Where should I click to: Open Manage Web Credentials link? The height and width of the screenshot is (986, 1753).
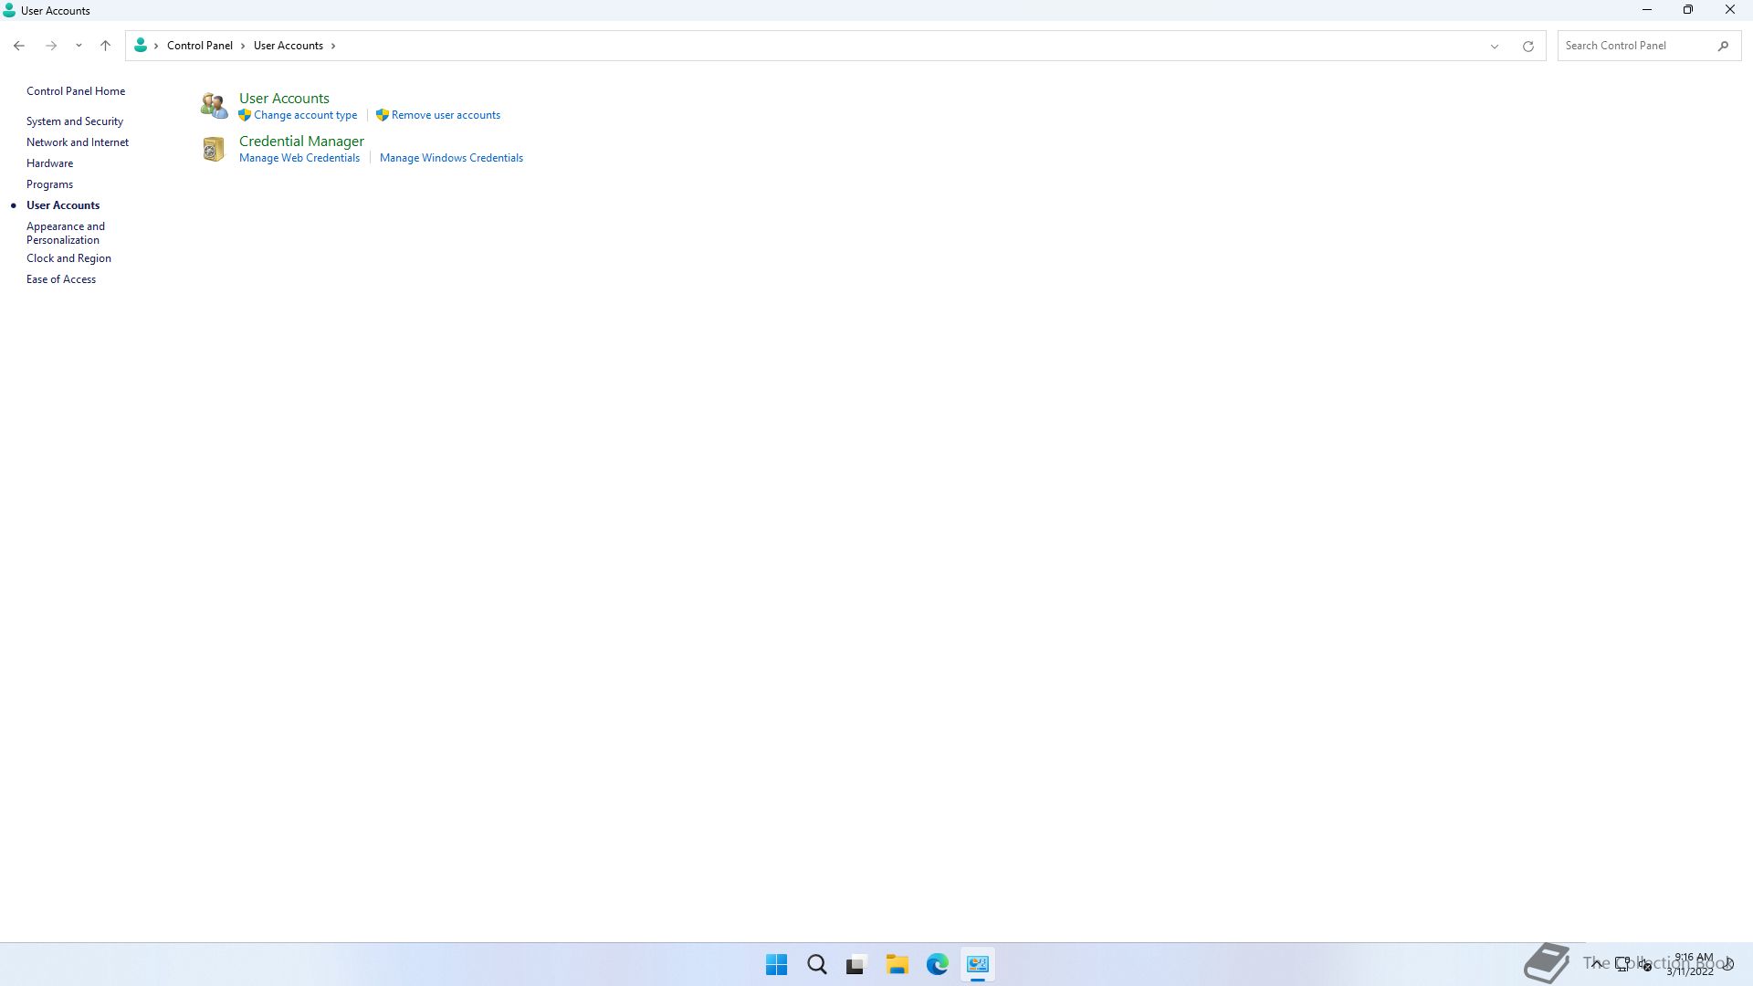coord(299,158)
